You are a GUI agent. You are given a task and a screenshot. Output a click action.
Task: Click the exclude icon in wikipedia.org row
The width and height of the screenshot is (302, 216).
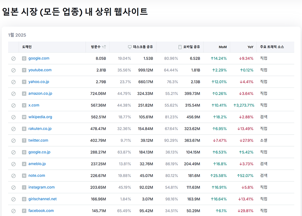13,117
